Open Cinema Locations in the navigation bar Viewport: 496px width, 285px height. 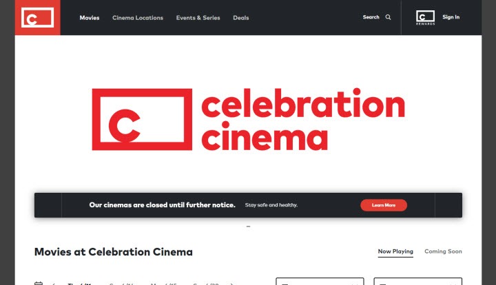tap(138, 18)
